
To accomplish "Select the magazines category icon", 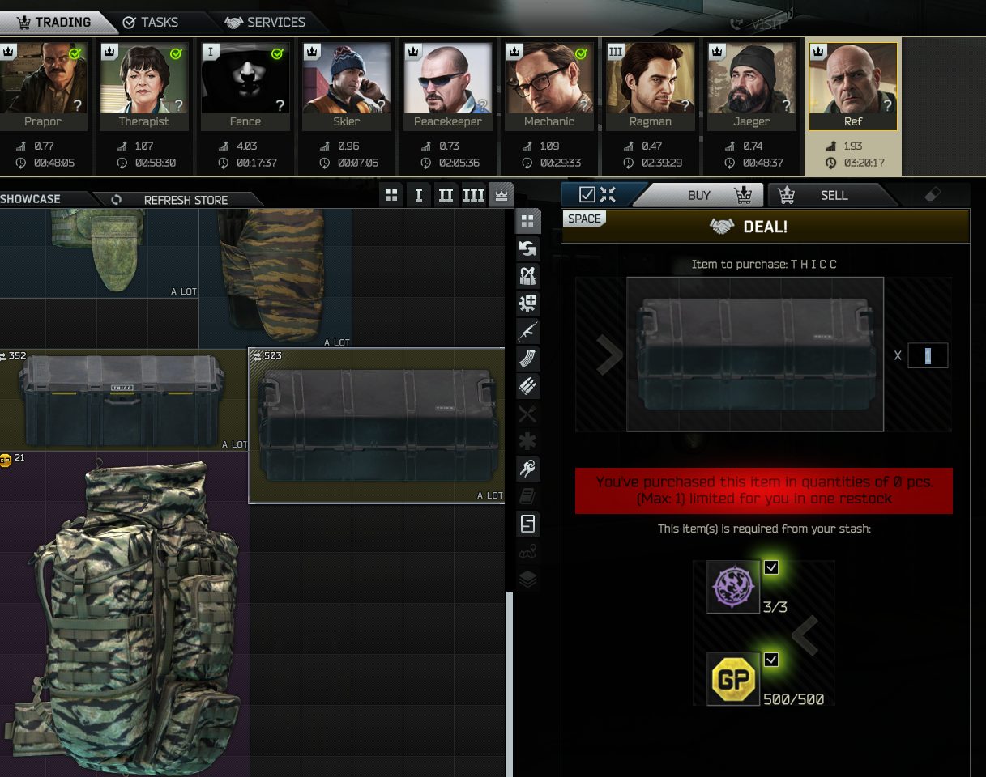I will point(528,359).
